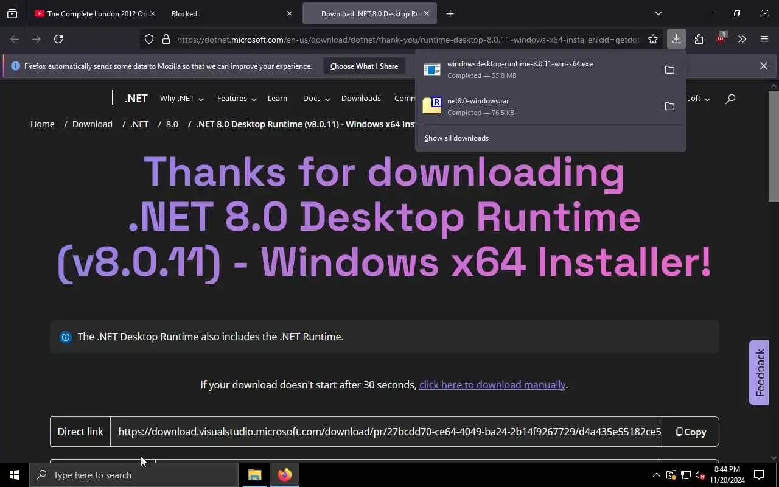Click Firefox icon in the taskbar

click(284, 475)
